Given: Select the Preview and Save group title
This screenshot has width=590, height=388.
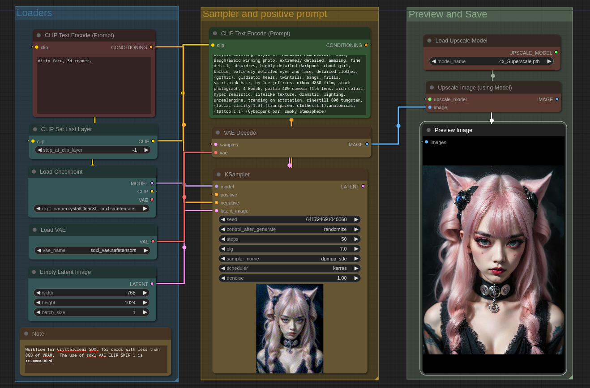Looking at the screenshot, I should click(448, 14).
